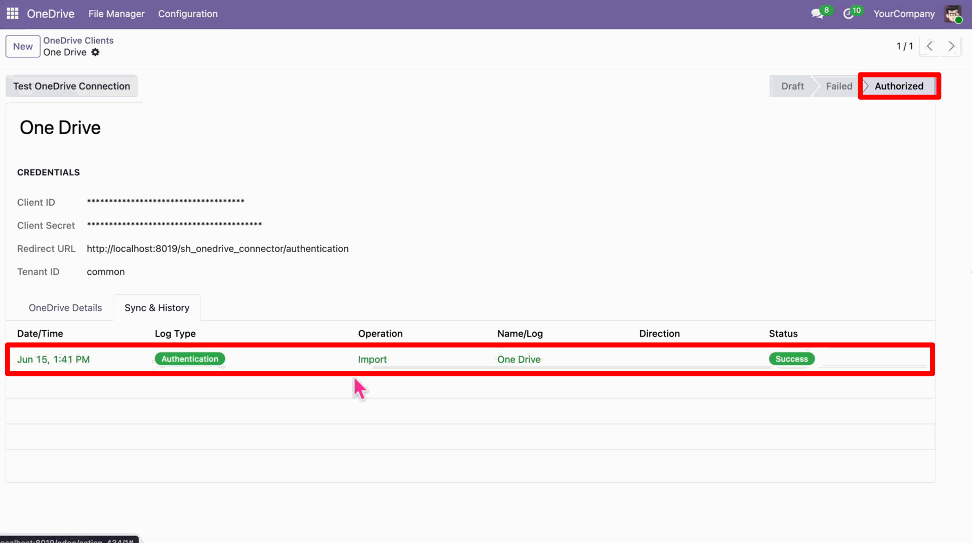Open the conversations messages icon

817,14
